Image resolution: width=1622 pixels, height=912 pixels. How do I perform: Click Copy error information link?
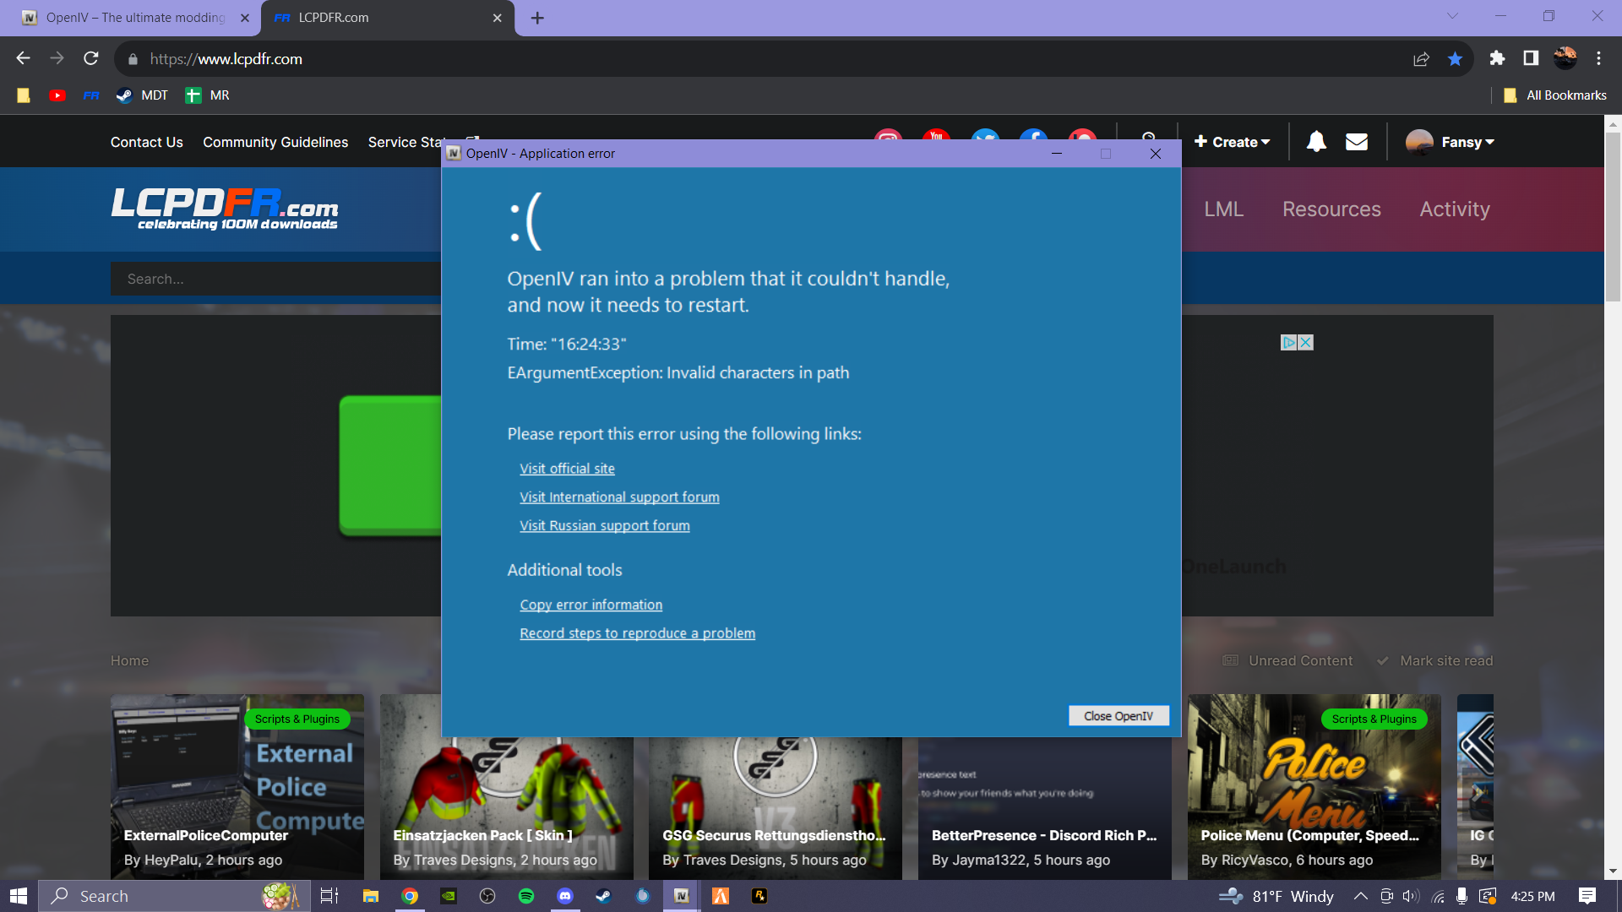click(591, 605)
